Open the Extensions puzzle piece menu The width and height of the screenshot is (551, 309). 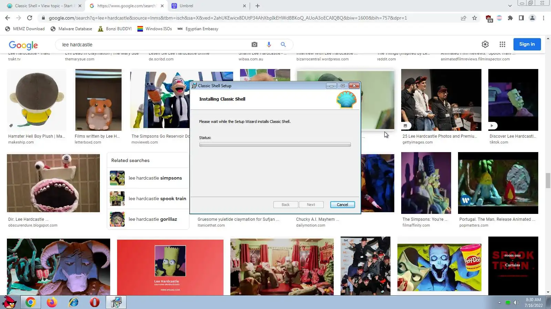point(510,18)
